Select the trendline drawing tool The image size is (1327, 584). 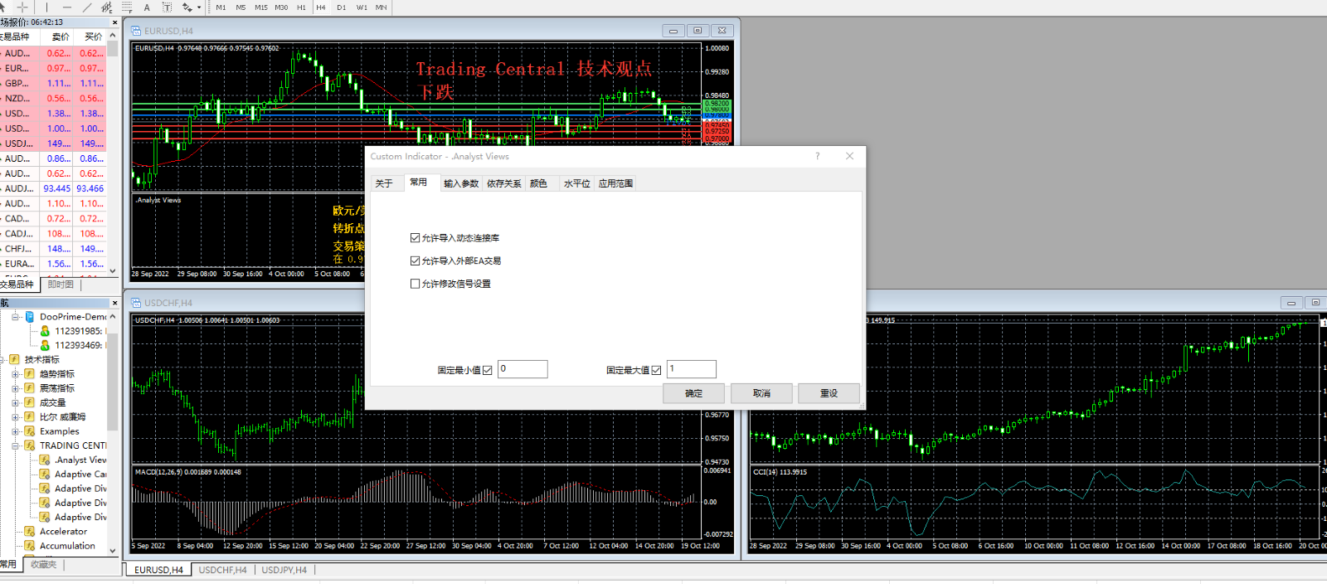87,7
